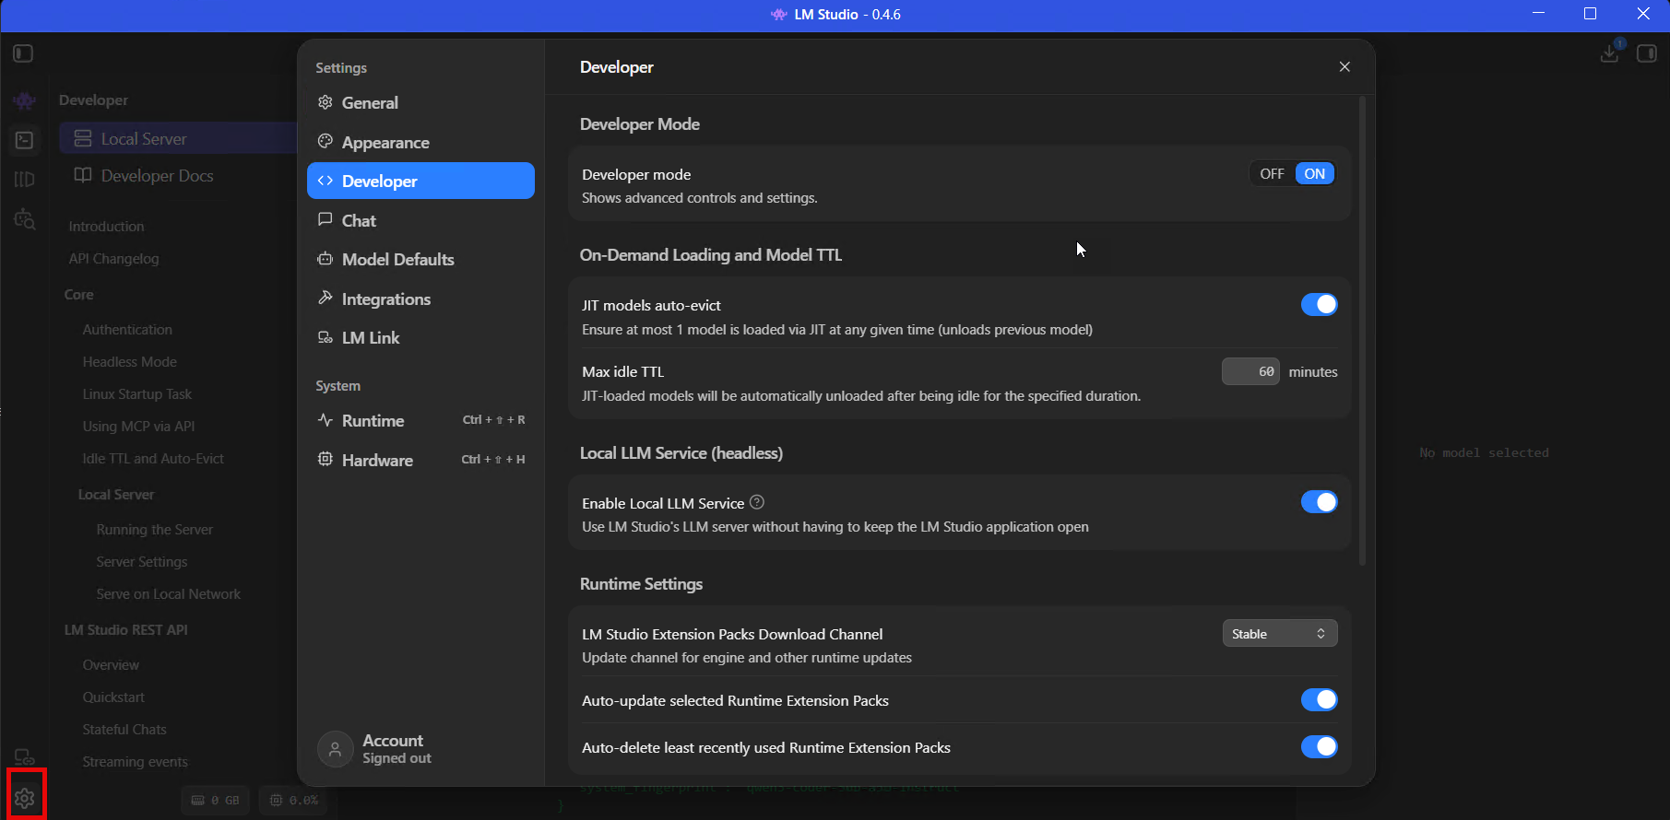Open LM Link settings page
The image size is (1670, 820).
click(420, 337)
